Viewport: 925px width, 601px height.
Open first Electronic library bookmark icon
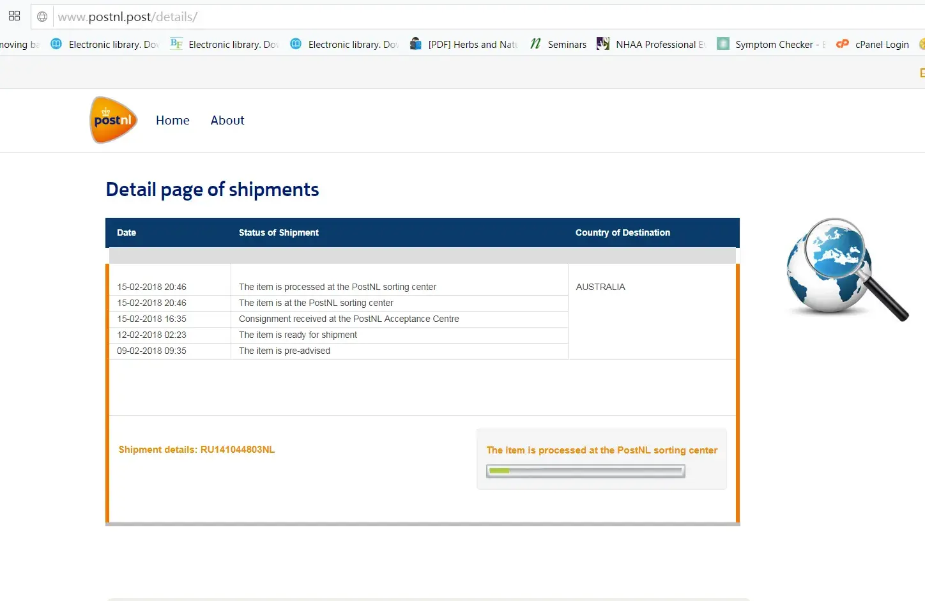[x=56, y=43]
